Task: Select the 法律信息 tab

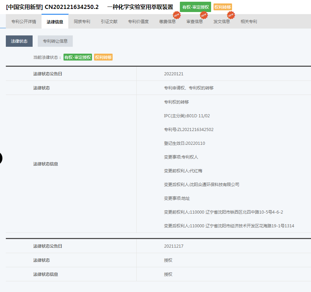Action: point(55,22)
